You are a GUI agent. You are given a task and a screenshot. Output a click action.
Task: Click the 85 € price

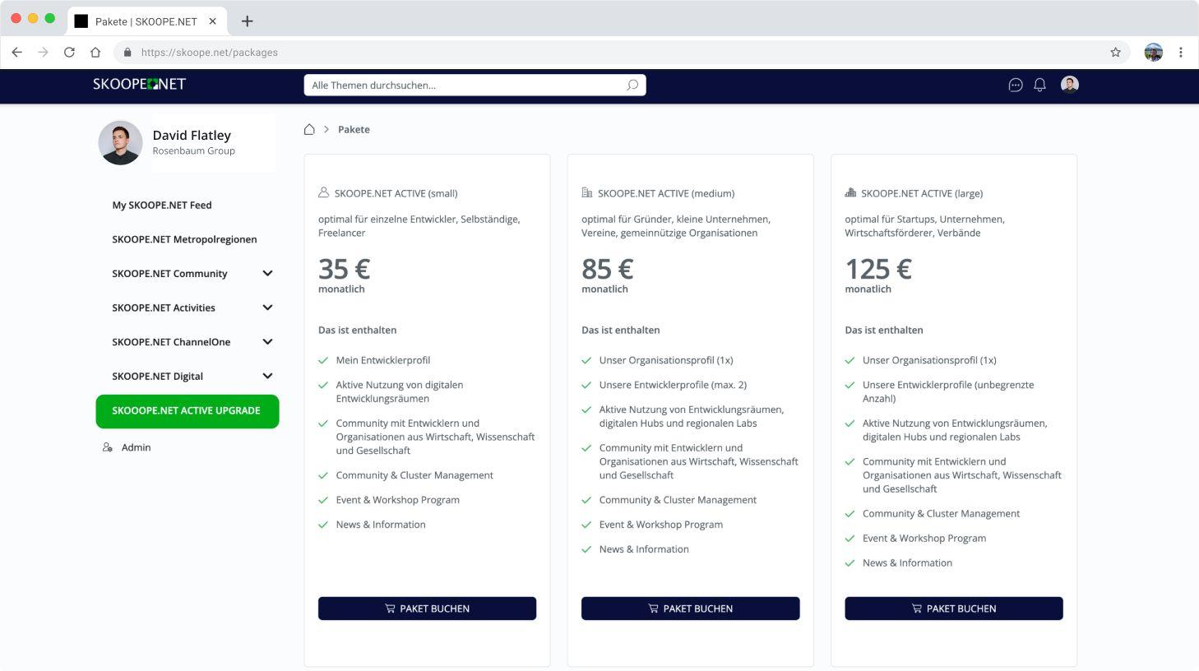tap(608, 269)
